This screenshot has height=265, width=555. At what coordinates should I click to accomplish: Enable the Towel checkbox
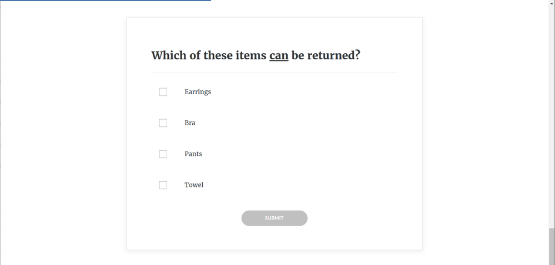[163, 185]
